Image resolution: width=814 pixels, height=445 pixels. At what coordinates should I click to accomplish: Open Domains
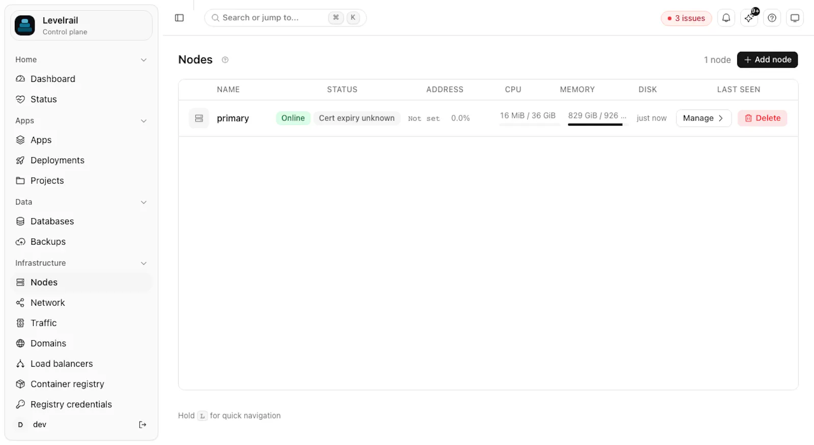(x=81, y=343)
